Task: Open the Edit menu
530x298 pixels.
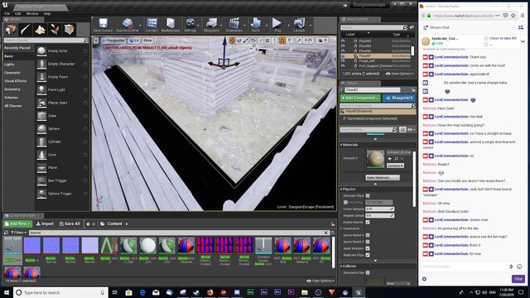Action: pyautogui.click(x=18, y=13)
